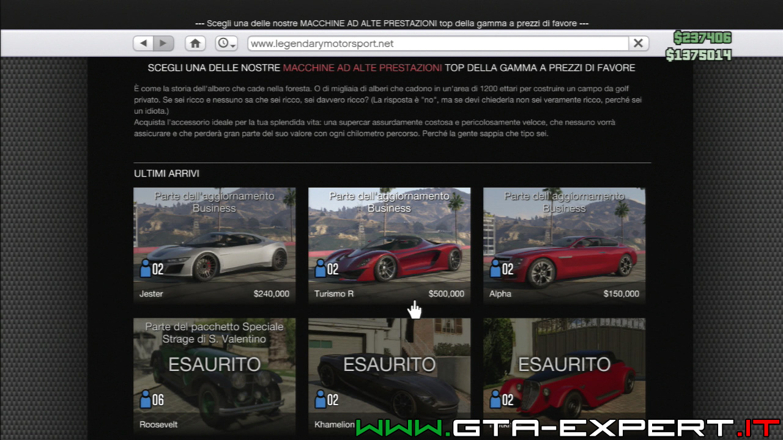
Task: Click the ULTIMI ARRIVI section heading
Action: click(x=166, y=174)
